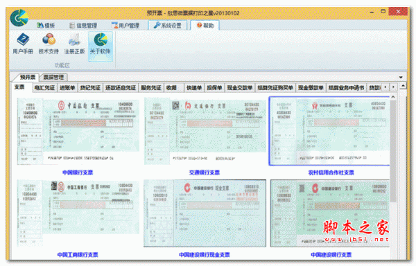Click the inner scrollbar up arrow

[x=393, y=97]
